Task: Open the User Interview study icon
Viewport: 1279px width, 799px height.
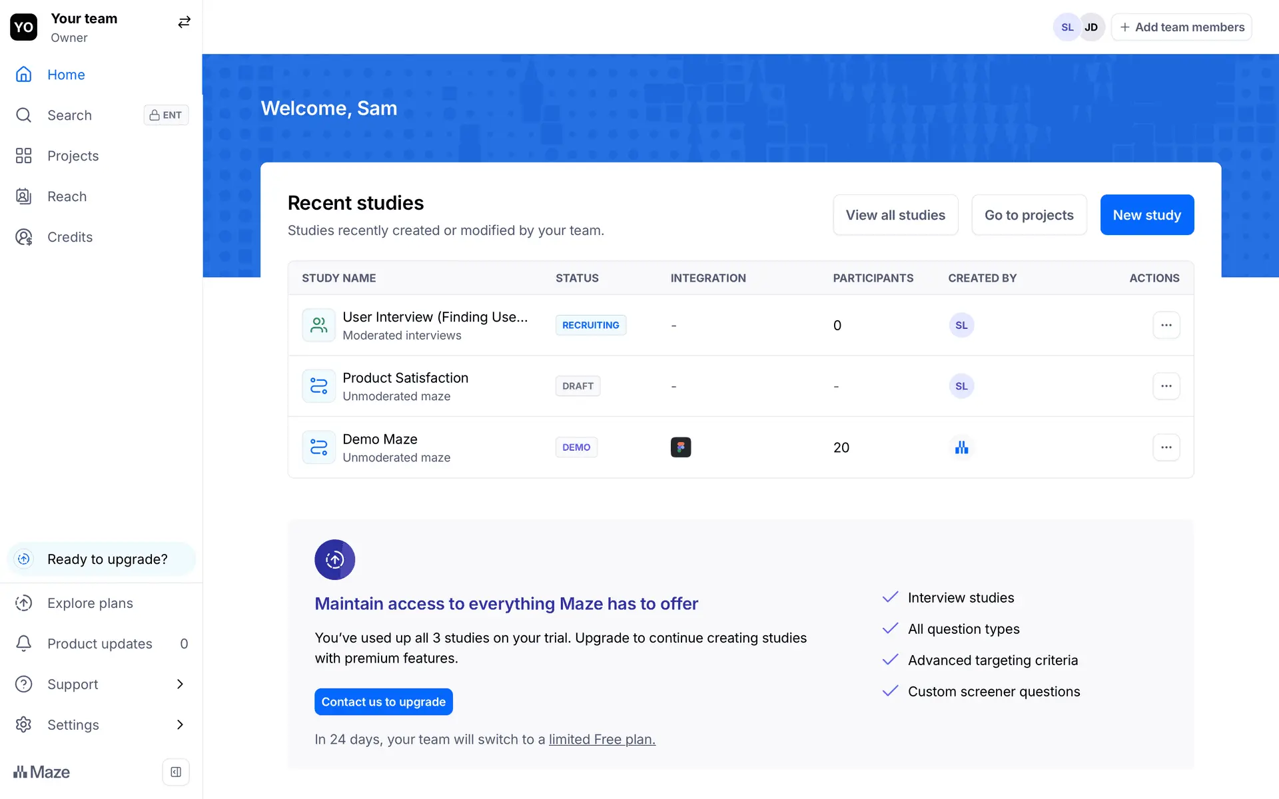Action: pos(318,325)
